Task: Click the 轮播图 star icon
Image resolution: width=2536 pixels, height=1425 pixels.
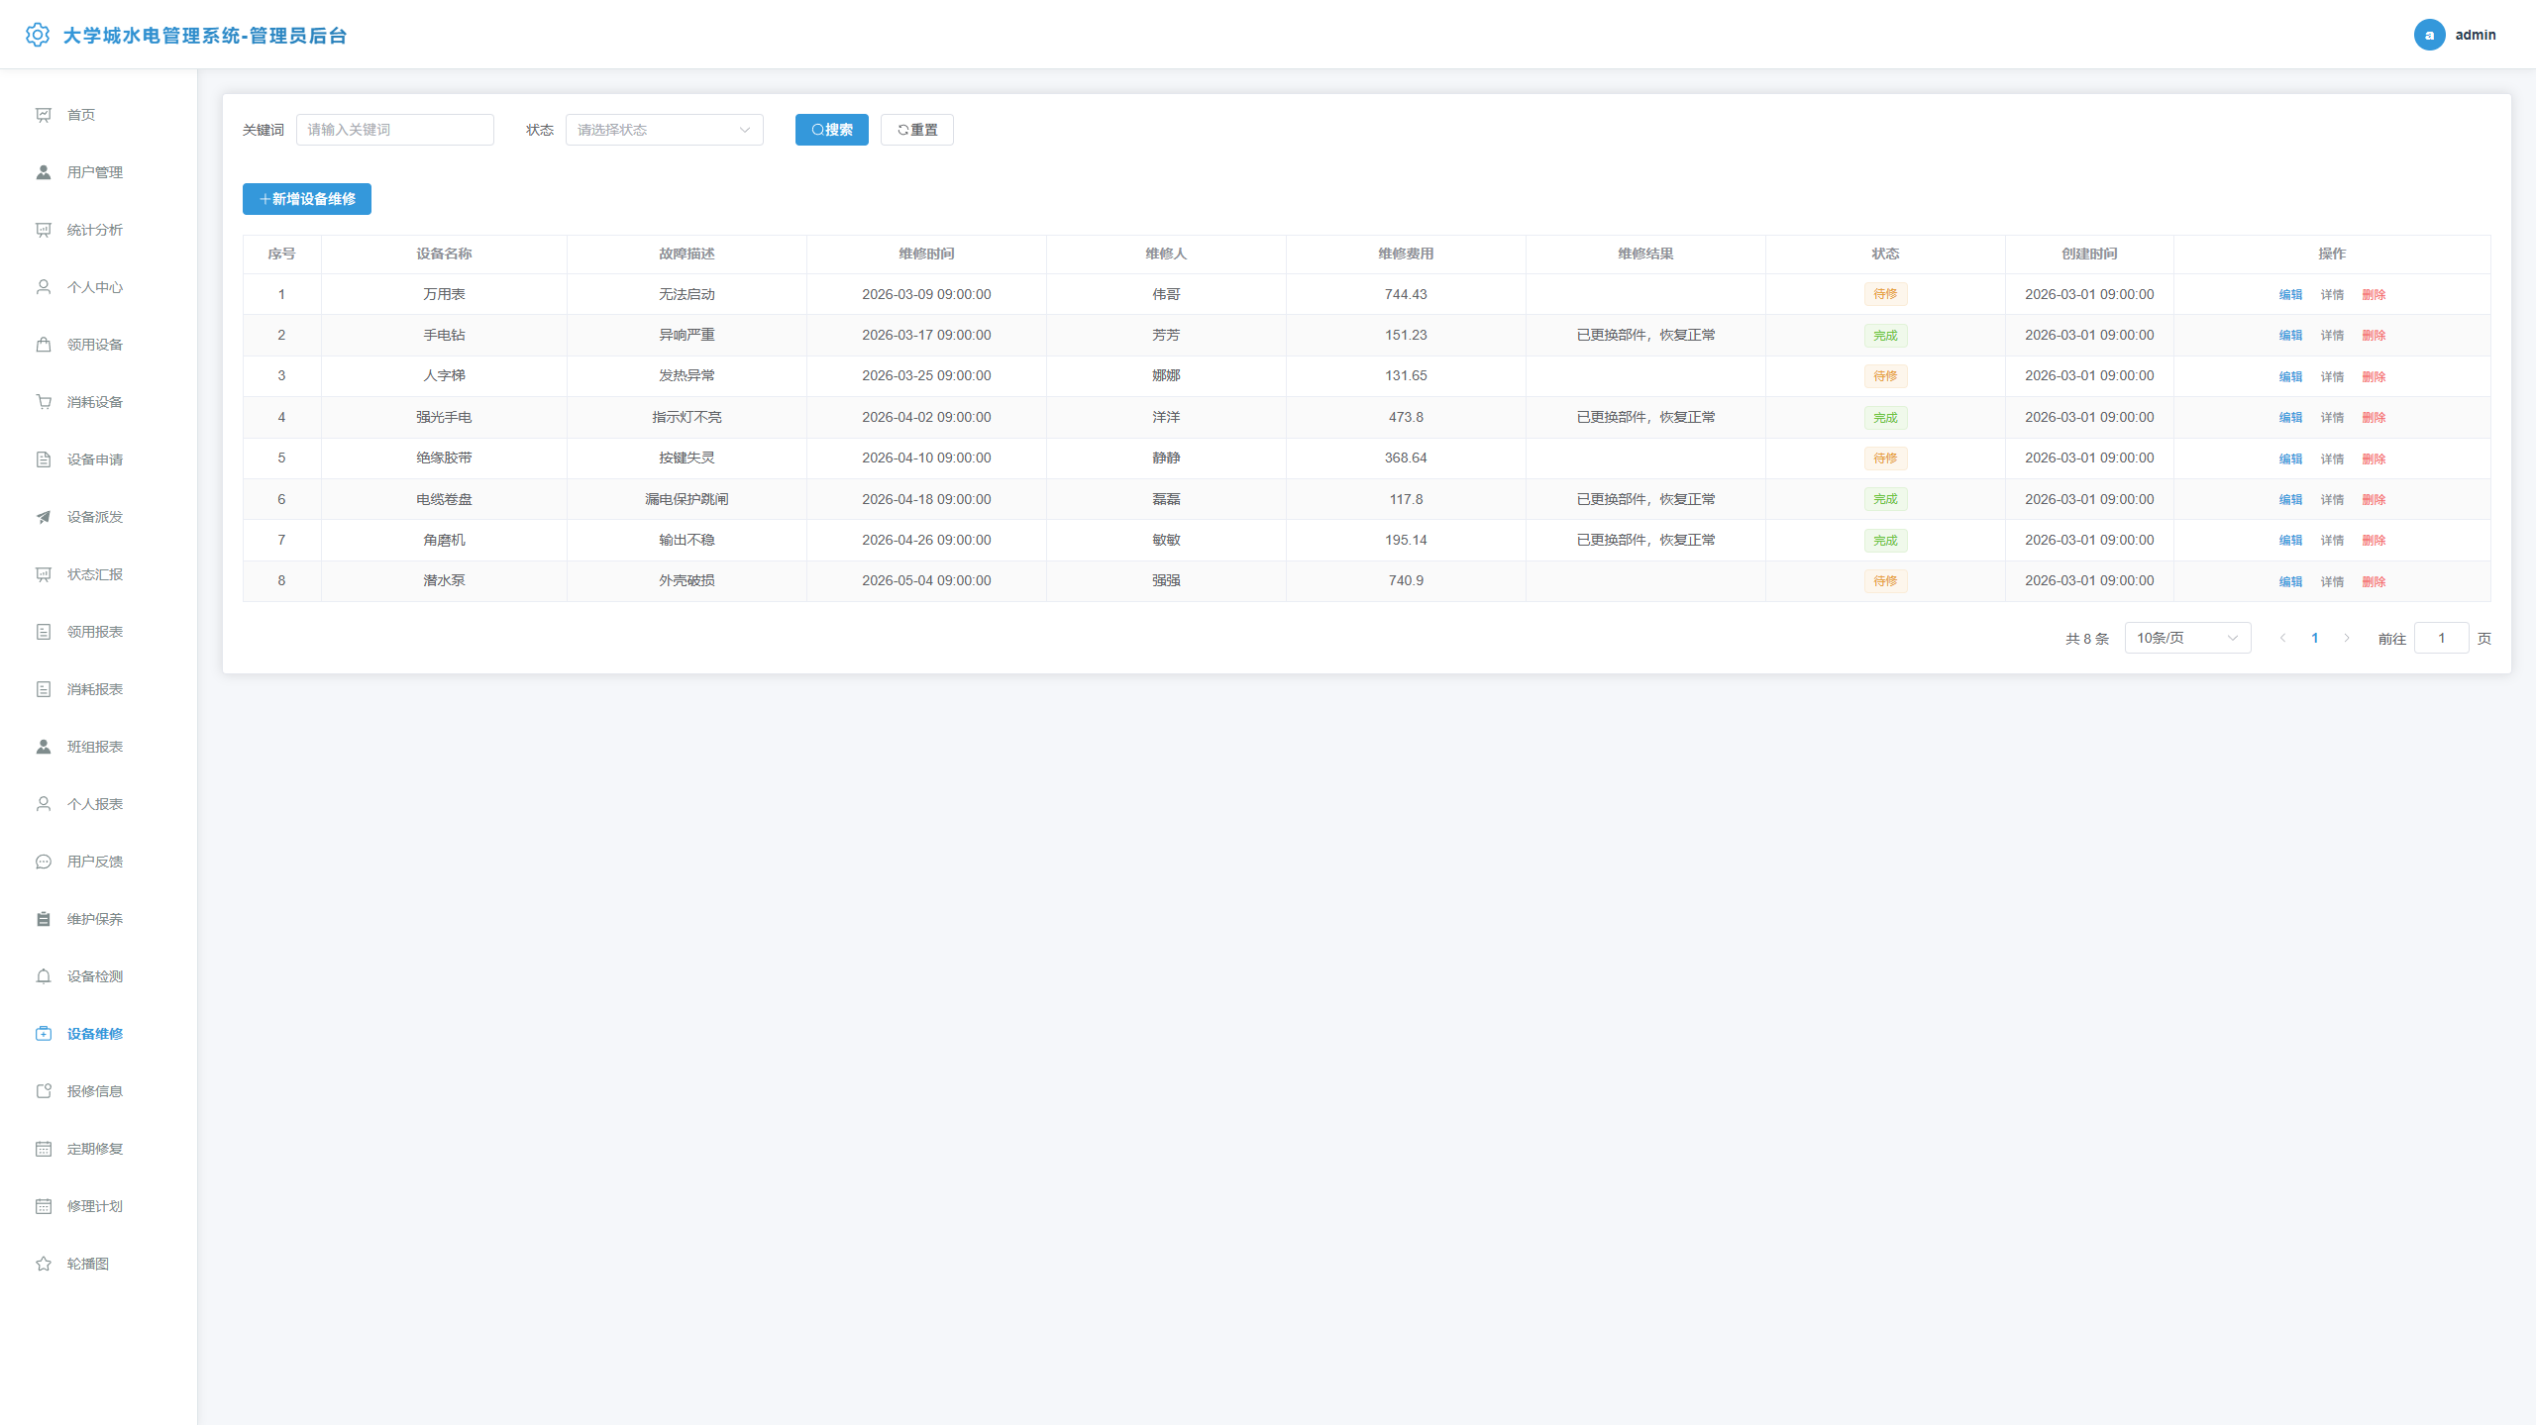Action: (44, 1264)
